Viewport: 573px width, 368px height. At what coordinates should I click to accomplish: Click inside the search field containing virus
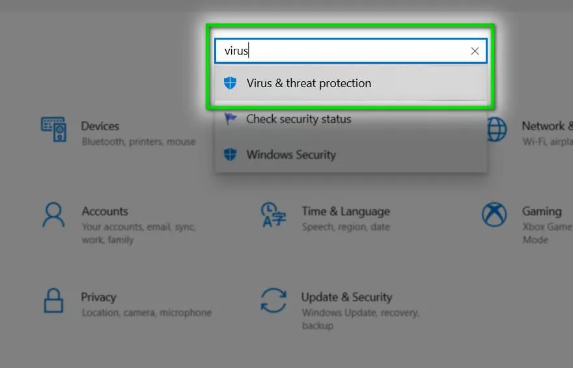(x=351, y=51)
